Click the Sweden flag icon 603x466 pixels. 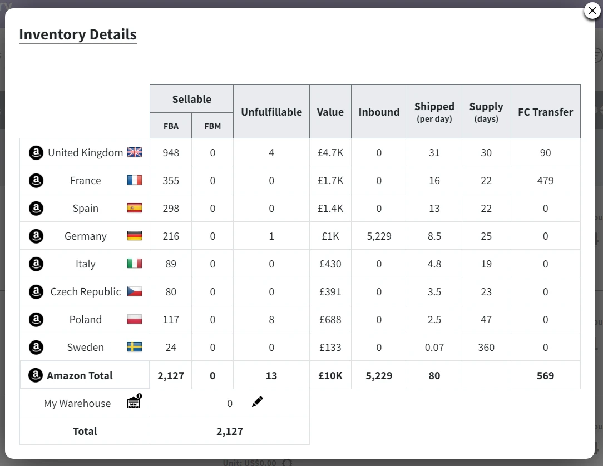[x=135, y=347]
